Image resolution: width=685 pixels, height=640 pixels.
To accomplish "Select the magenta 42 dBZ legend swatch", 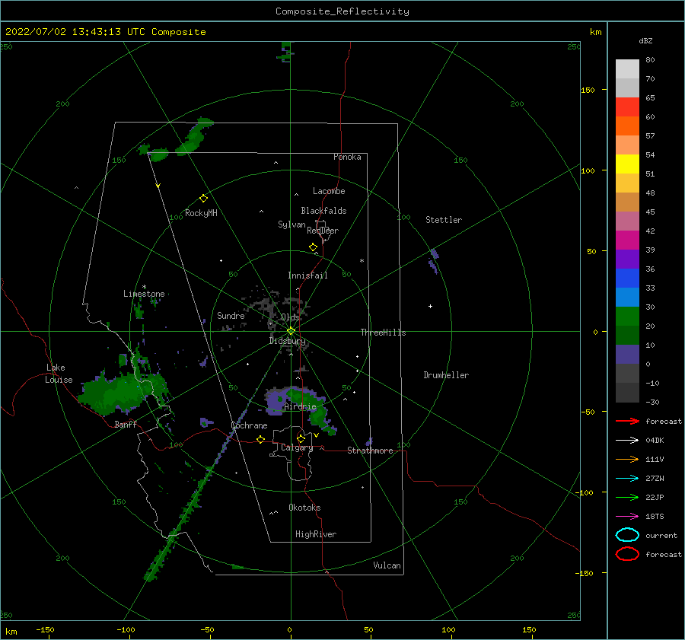I will pos(627,240).
